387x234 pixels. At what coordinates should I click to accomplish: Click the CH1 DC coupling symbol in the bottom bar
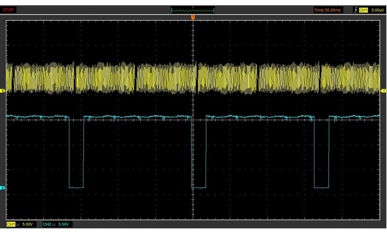[18, 224]
